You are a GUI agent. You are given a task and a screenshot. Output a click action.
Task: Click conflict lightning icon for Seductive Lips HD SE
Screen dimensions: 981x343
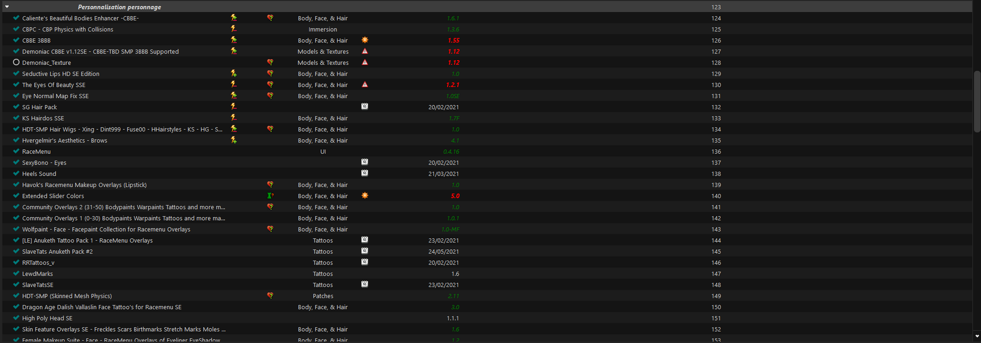[233, 73]
